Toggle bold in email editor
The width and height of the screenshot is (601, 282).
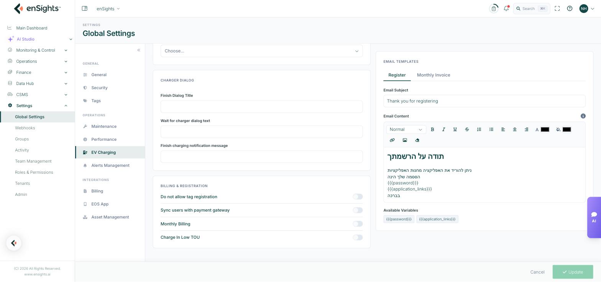point(432,129)
